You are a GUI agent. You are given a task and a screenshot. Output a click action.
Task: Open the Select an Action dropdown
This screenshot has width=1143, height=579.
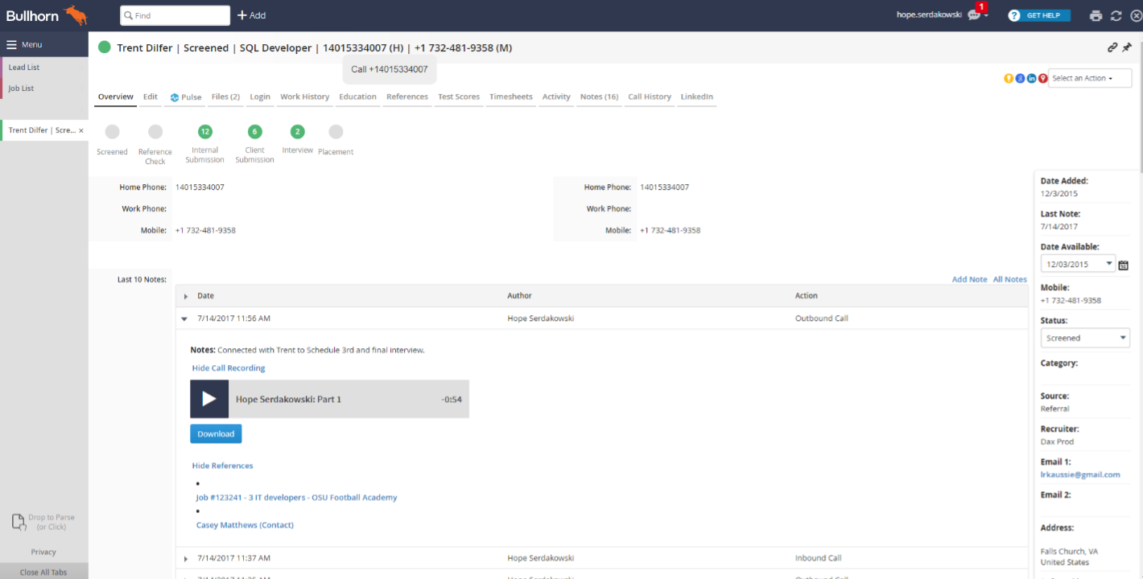click(1090, 78)
